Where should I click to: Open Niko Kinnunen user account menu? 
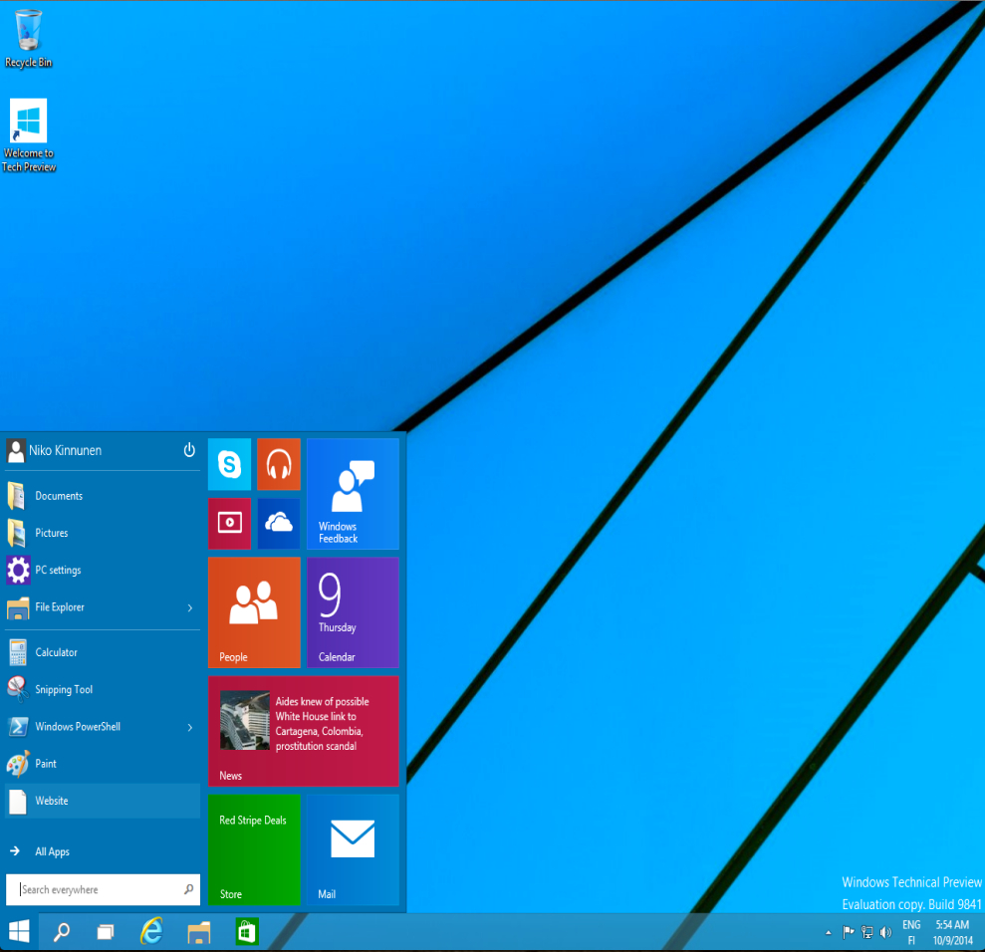coord(54,450)
